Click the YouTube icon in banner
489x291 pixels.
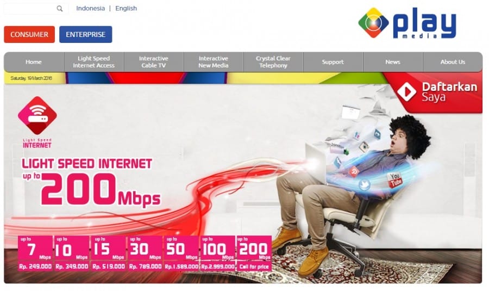point(394,180)
